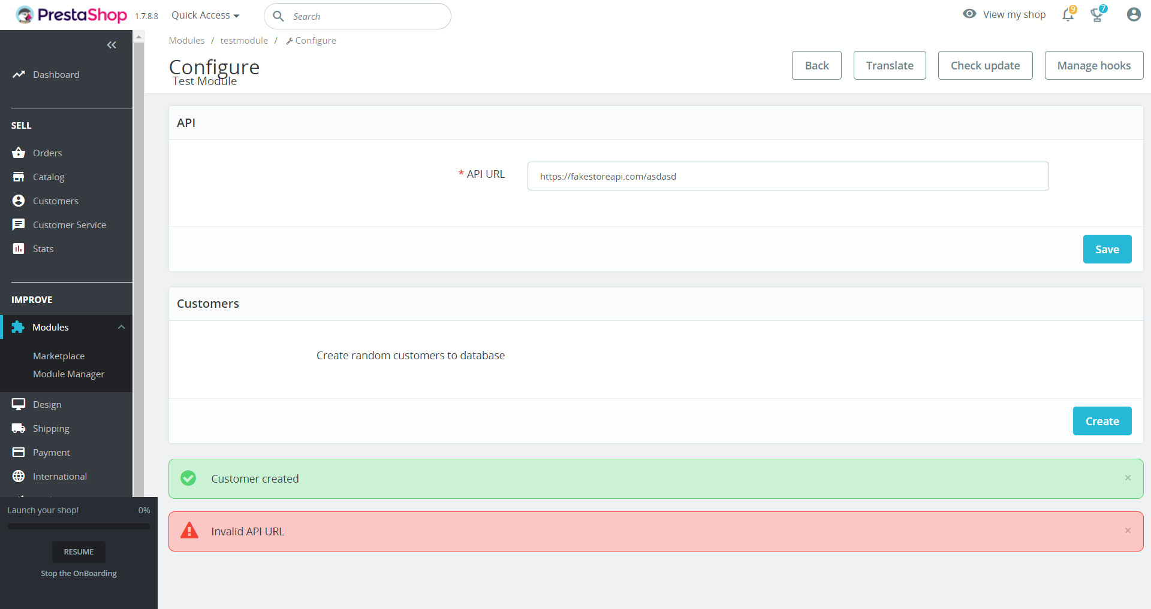Click the Customers person icon

click(19, 201)
